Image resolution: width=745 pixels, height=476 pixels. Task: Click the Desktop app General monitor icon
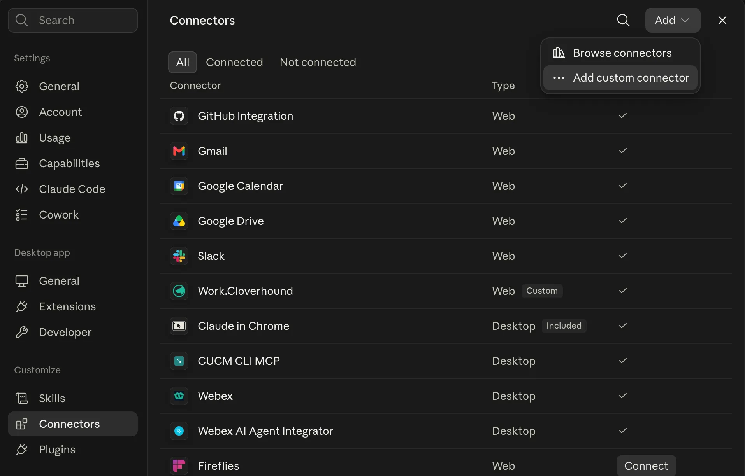pyautogui.click(x=22, y=281)
